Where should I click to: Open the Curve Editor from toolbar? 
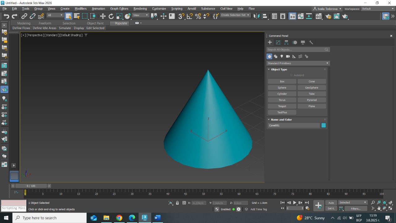[x=300, y=16]
